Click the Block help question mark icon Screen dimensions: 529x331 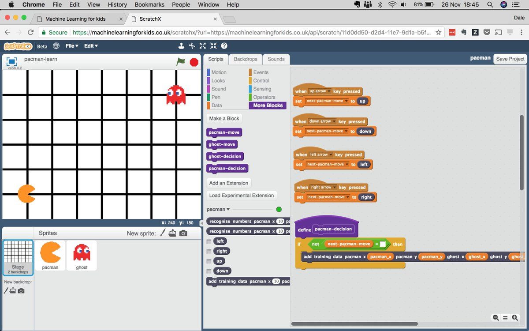tap(224, 46)
